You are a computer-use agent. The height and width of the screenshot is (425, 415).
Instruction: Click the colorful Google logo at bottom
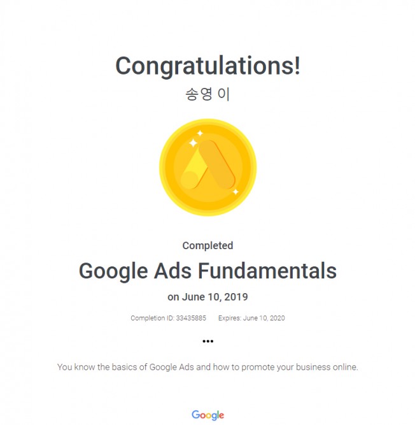pyautogui.click(x=207, y=415)
